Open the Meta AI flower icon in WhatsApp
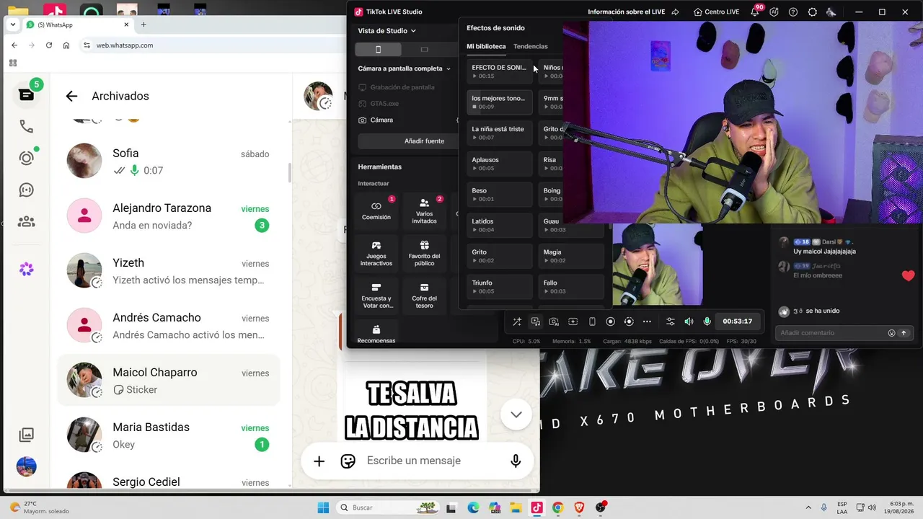Image resolution: width=923 pixels, height=519 pixels. click(x=27, y=269)
